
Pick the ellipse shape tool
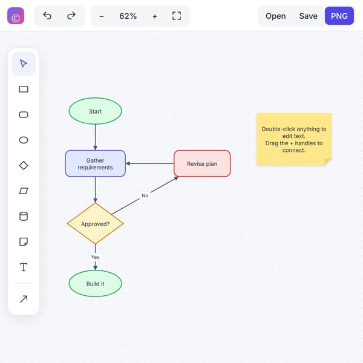pyautogui.click(x=24, y=140)
